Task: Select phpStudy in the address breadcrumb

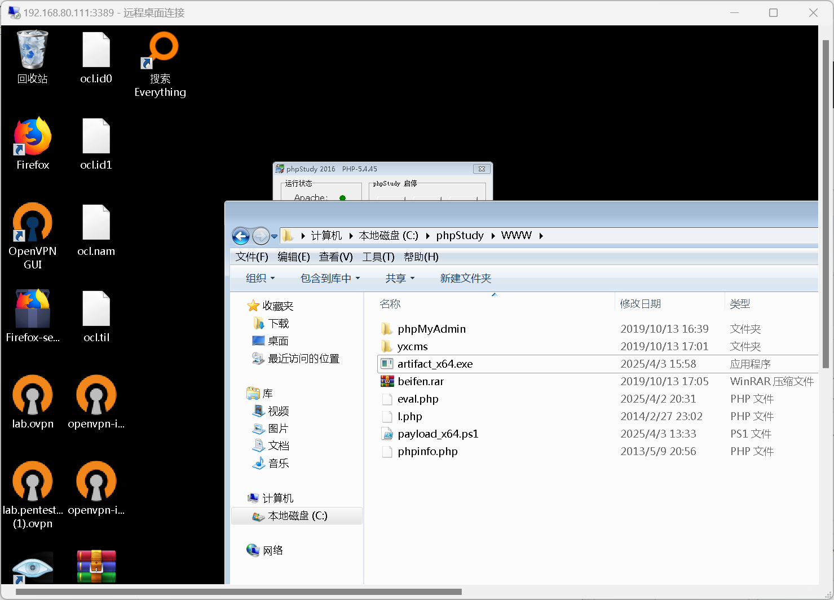Action: click(x=460, y=236)
